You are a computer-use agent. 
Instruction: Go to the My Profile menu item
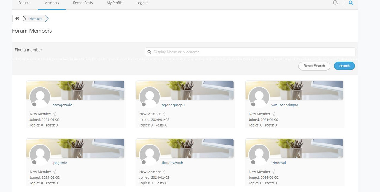(x=115, y=3)
